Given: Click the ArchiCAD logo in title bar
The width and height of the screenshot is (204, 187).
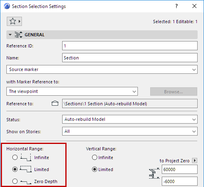Looking at the screenshot, I should click(x=7, y=6).
